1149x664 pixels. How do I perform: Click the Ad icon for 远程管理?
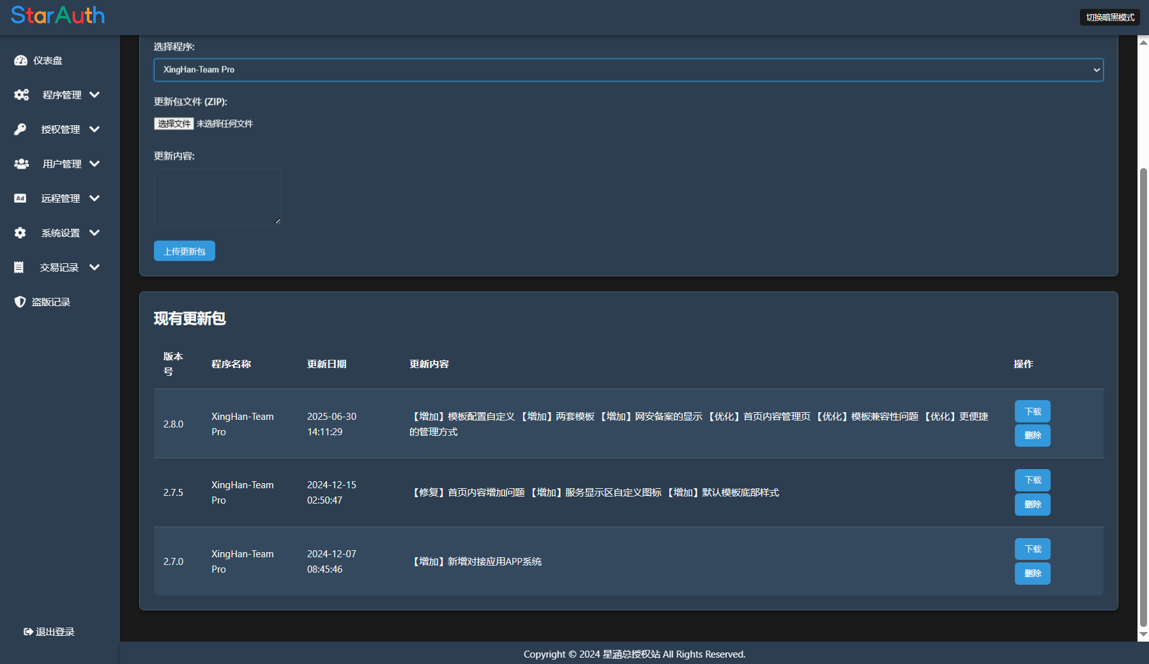20,199
